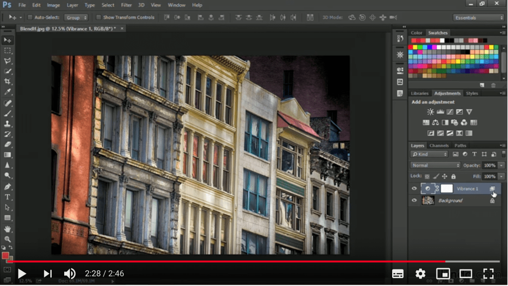The width and height of the screenshot is (508, 286).
Task: Select the Horizontal Type tool
Action: 8,196
